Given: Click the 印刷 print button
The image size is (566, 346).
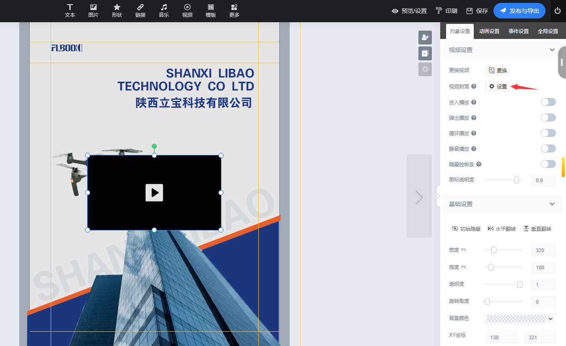Looking at the screenshot, I should tap(447, 11).
